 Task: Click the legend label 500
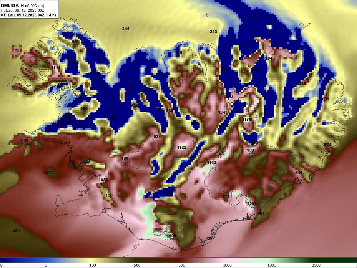(x=137, y=265)
